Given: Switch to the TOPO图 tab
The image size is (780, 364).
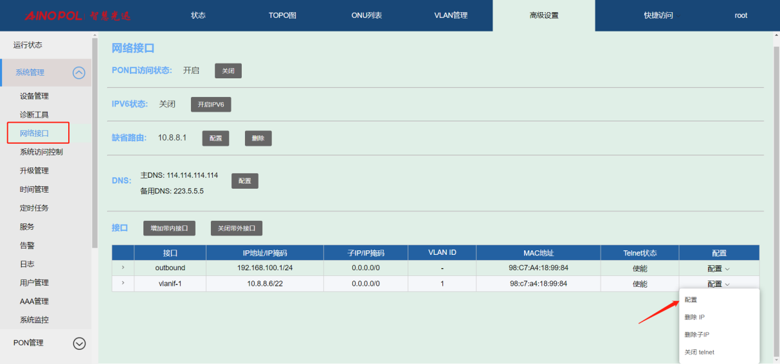Looking at the screenshot, I should (x=282, y=15).
